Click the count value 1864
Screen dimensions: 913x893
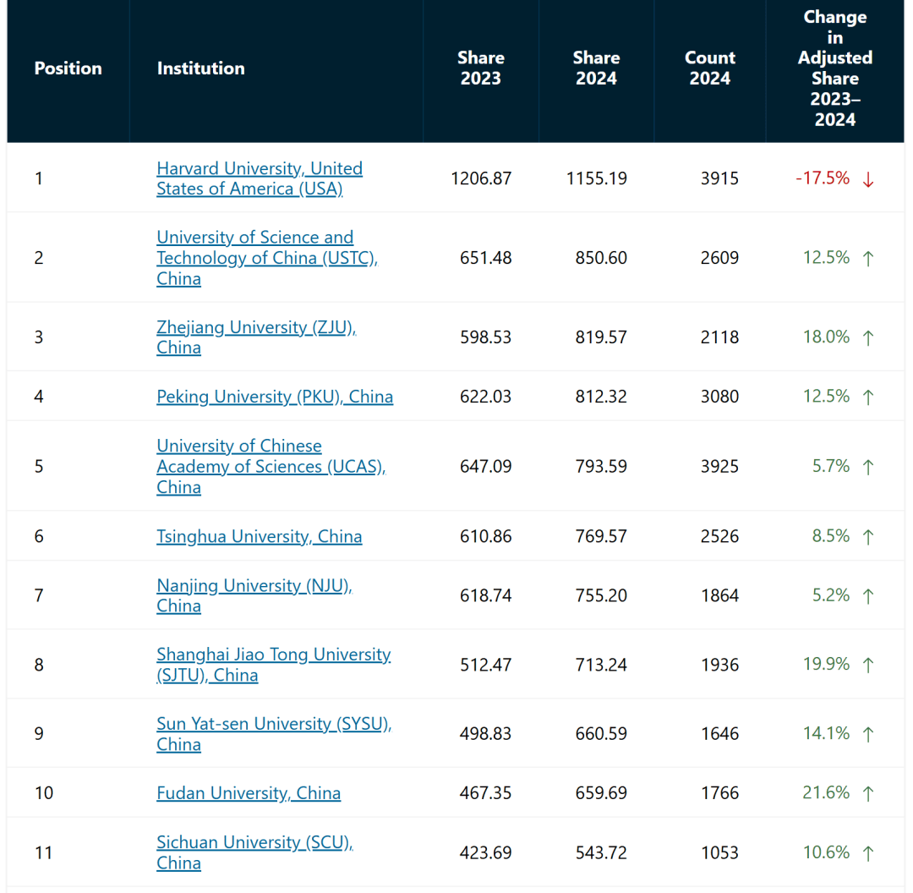coord(719,595)
